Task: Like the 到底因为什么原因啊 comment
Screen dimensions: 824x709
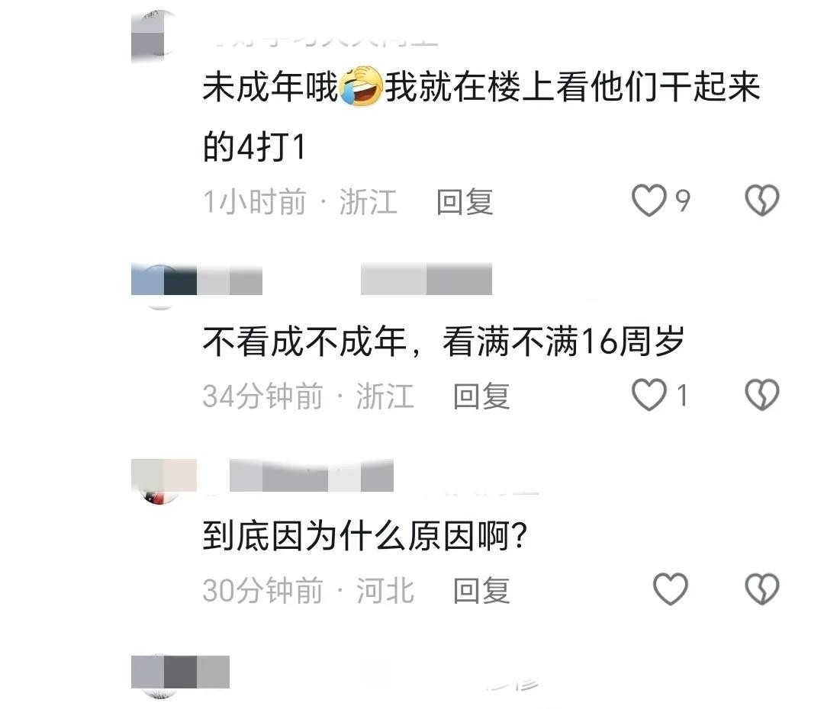Action: 671,589
